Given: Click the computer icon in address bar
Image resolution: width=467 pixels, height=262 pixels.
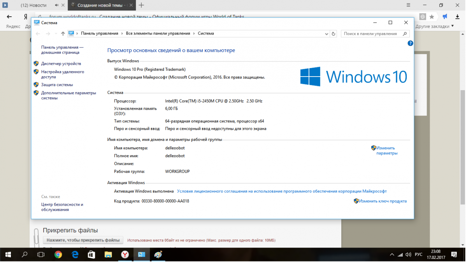Looking at the screenshot, I should (71, 33).
